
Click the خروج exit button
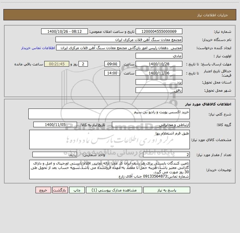pos(43,190)
